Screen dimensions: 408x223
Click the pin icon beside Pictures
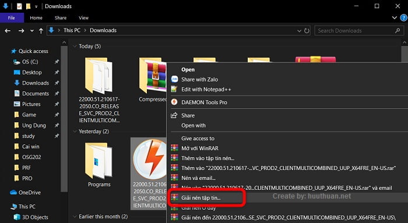[57, 104]
